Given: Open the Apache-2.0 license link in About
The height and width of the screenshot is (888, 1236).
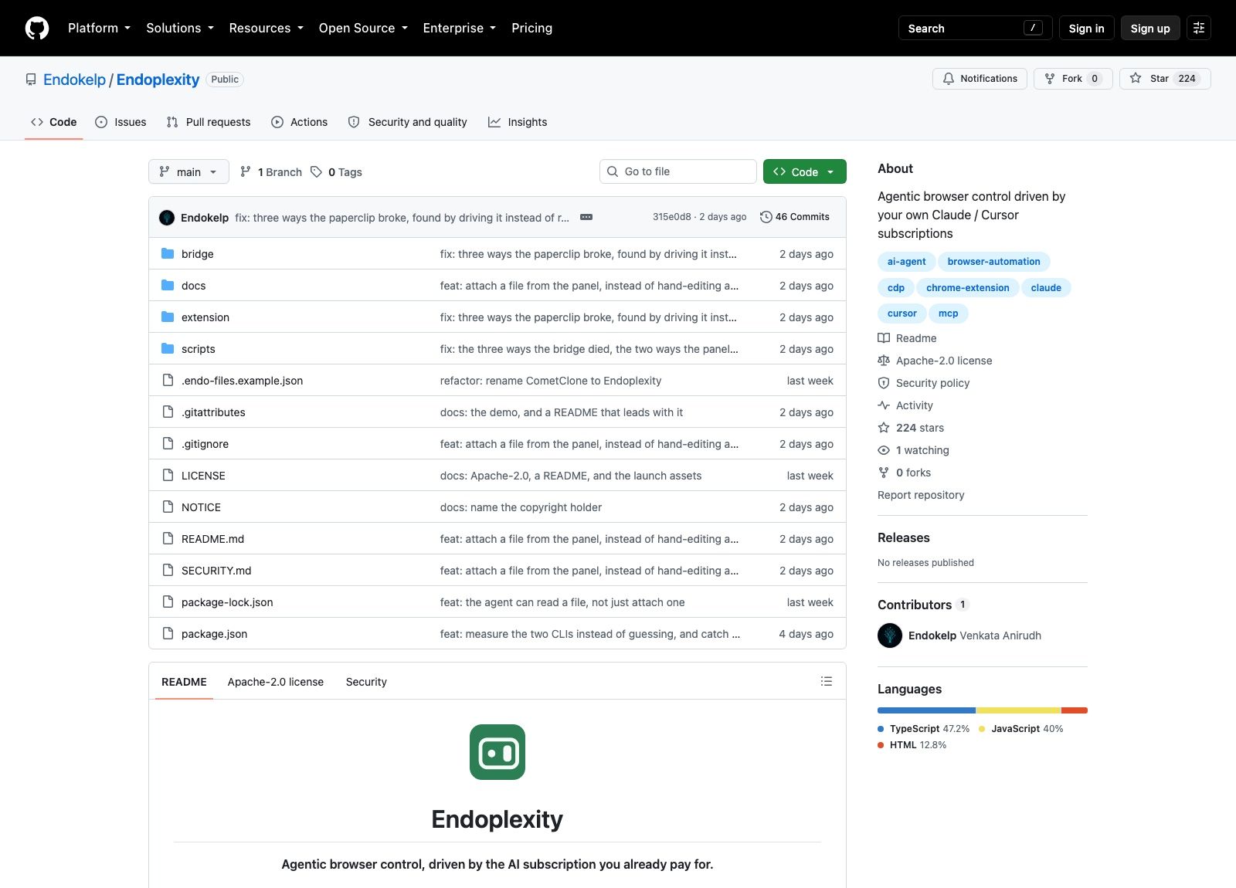Looking at the screenshot, I should pos(935,361).
